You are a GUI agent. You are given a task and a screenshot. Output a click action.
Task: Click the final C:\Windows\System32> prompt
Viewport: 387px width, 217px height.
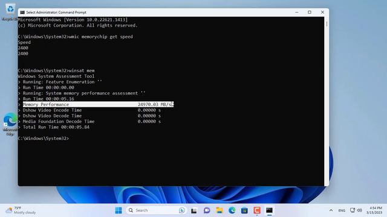[44, 138]
